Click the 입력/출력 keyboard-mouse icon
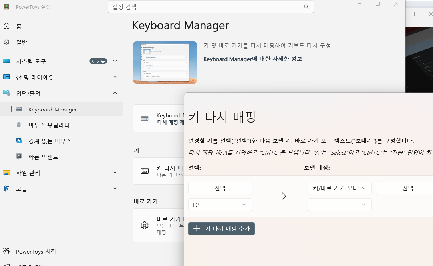The width and height of the screenshot is (433, 266). 6,93
